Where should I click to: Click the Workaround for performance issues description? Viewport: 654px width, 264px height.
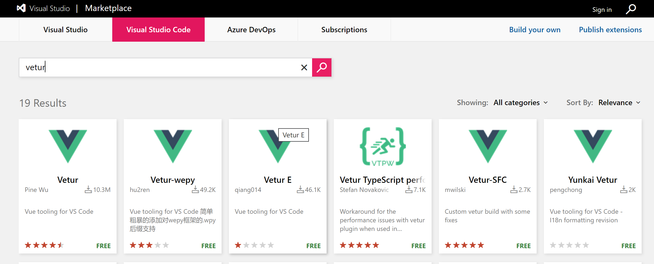pyautogui.click(x=382, y=220)
